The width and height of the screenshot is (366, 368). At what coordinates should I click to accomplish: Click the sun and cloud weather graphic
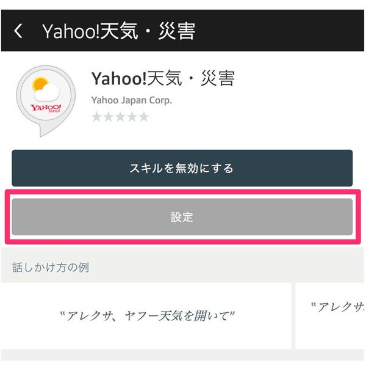click(46, 89)
